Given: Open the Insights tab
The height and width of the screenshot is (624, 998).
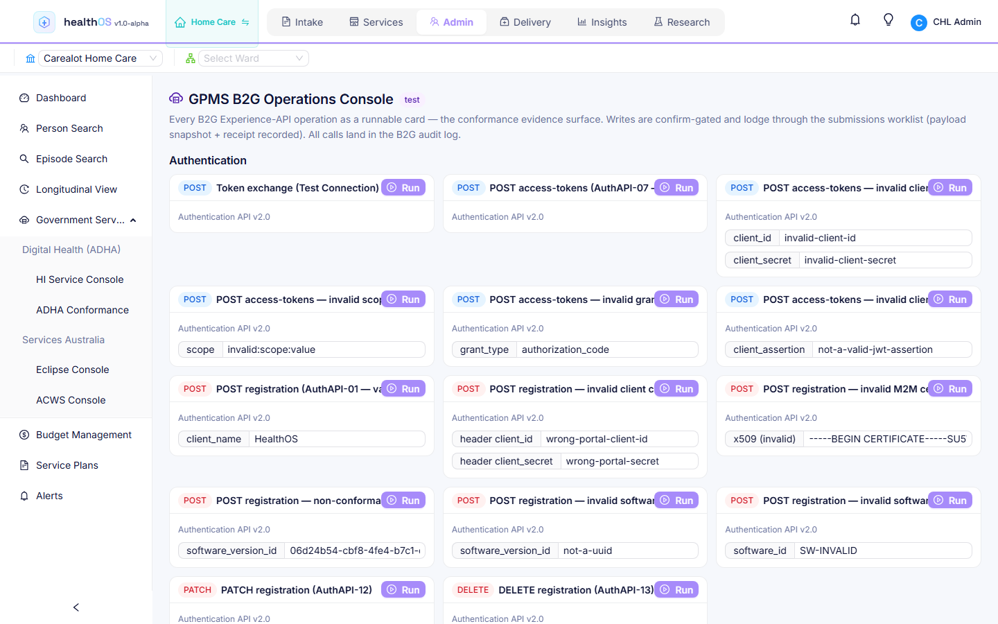Looking at the screenshot, I should 602,22.
